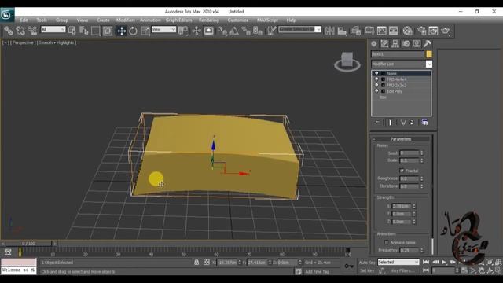Screen dimensions: 503x283
Task: Open the Layer Manager
Action: tap(356, 31)
